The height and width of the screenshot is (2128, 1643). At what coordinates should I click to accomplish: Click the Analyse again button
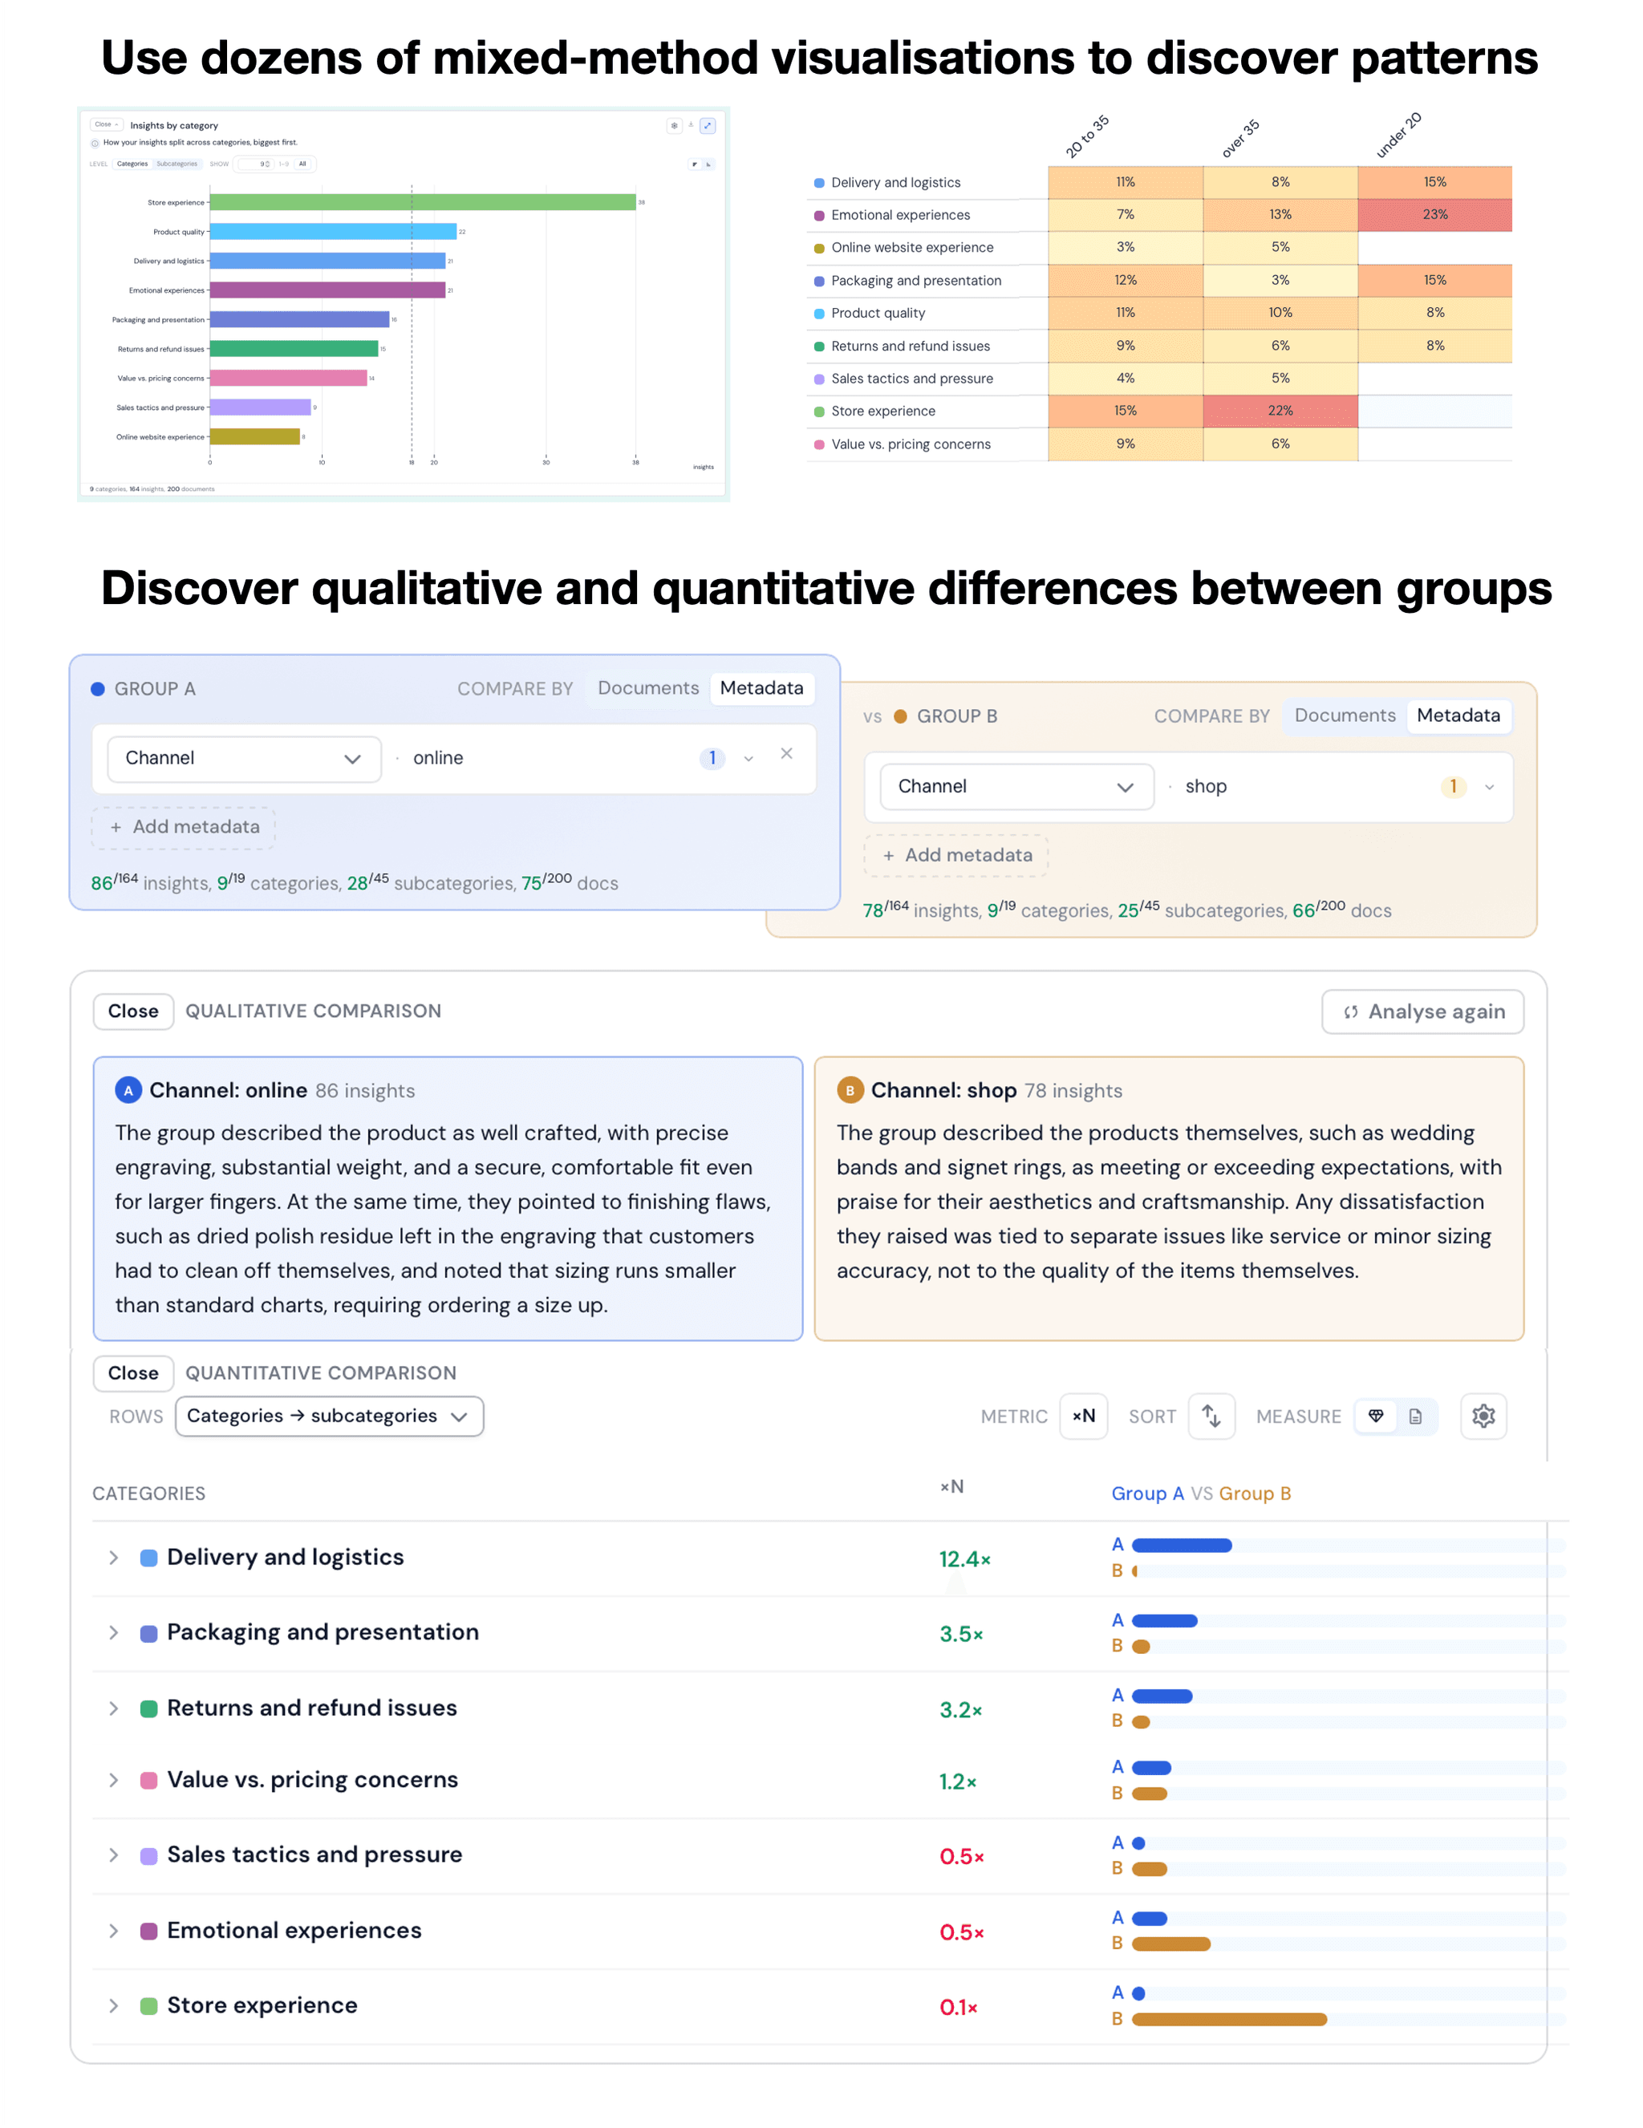1422,1012
